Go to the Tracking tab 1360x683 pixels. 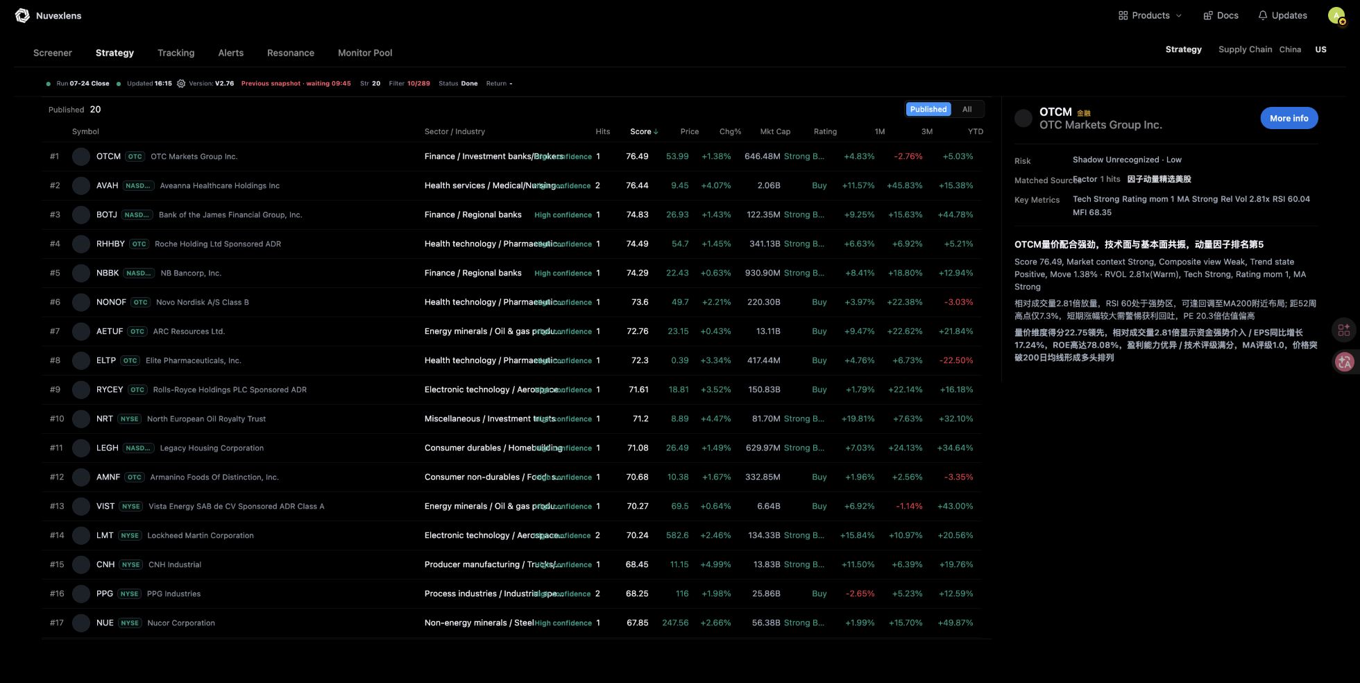tap(176, 53)
